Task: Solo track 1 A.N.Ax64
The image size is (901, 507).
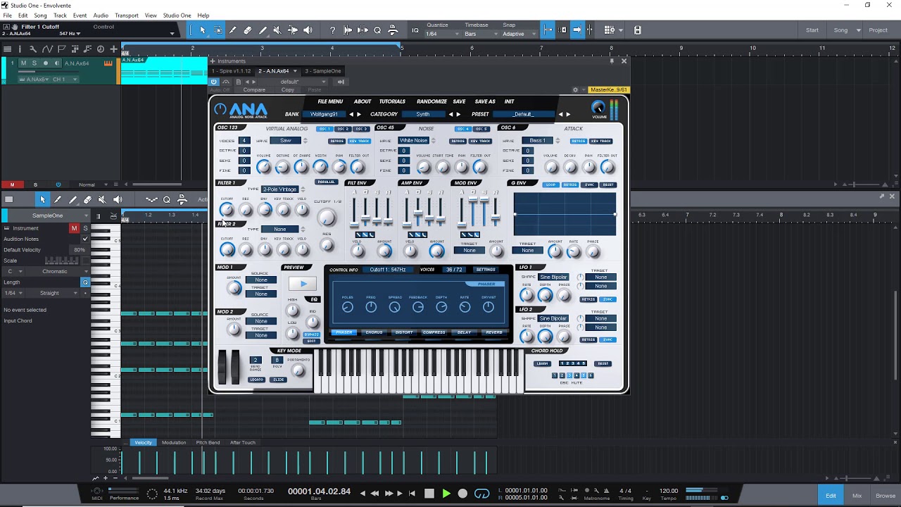Action: pos(34,63)
